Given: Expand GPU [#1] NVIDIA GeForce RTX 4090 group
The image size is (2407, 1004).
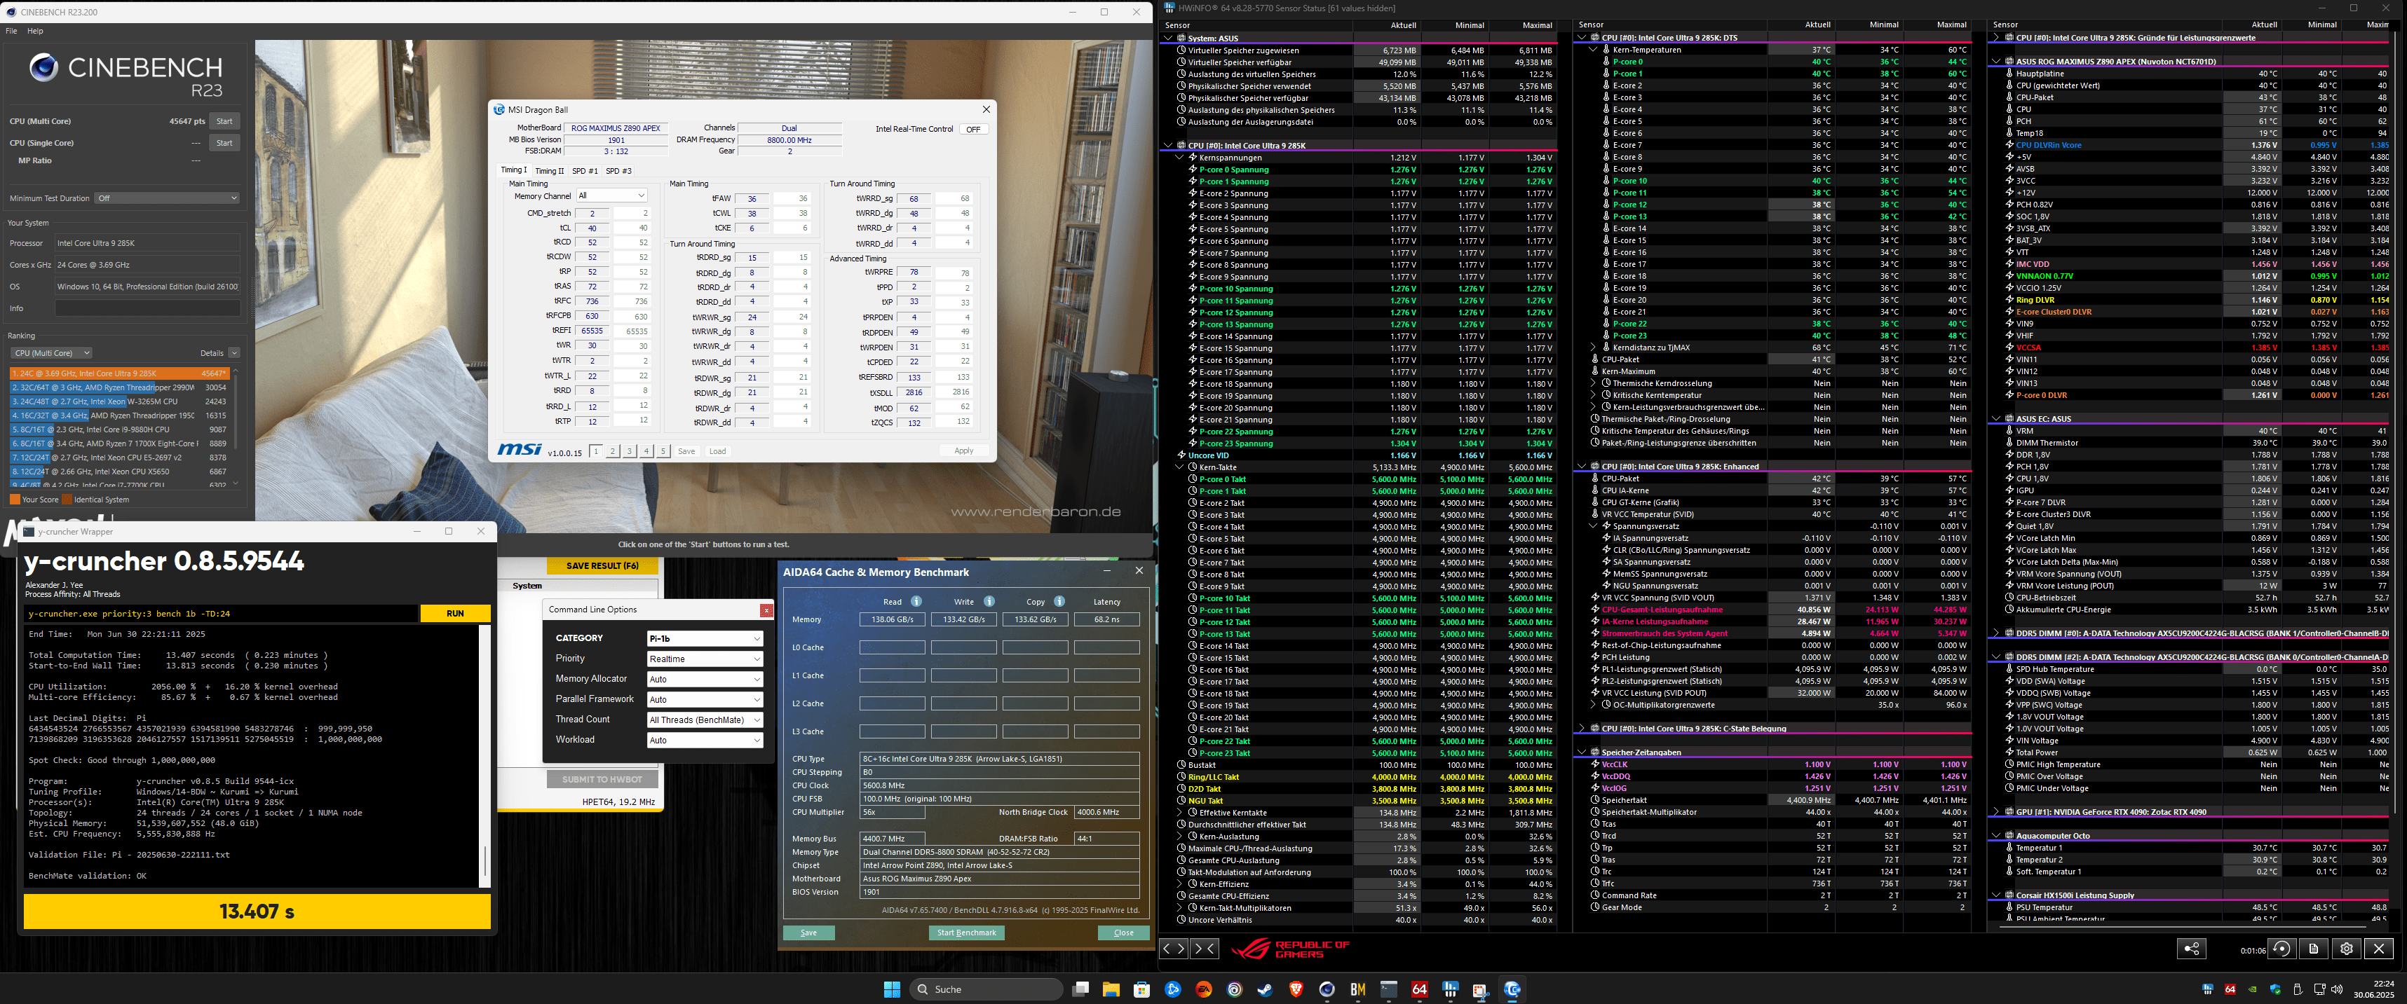Looking at the screenshot, I should [1997, 811].
